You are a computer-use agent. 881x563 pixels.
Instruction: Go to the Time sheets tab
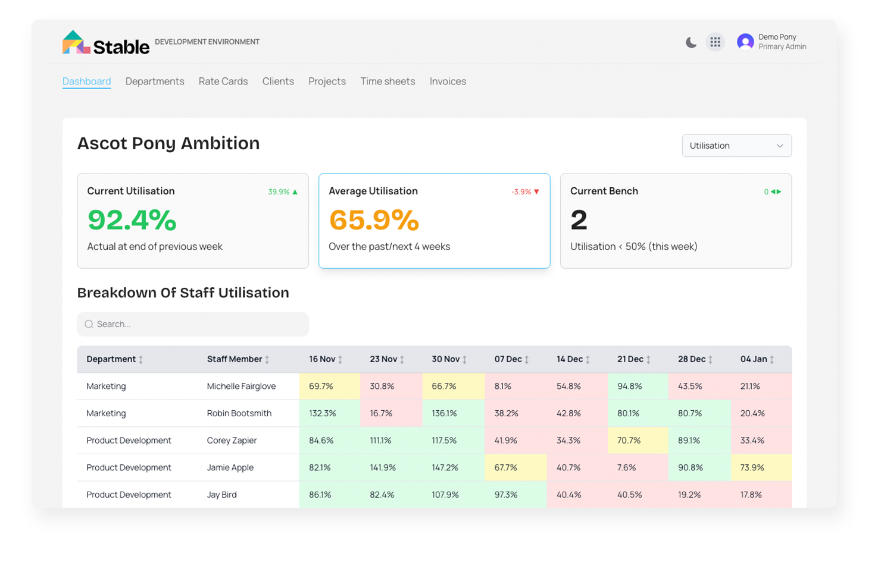[x=388, y=81]
